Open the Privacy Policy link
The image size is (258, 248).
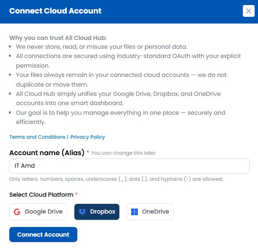coord(87,137)
